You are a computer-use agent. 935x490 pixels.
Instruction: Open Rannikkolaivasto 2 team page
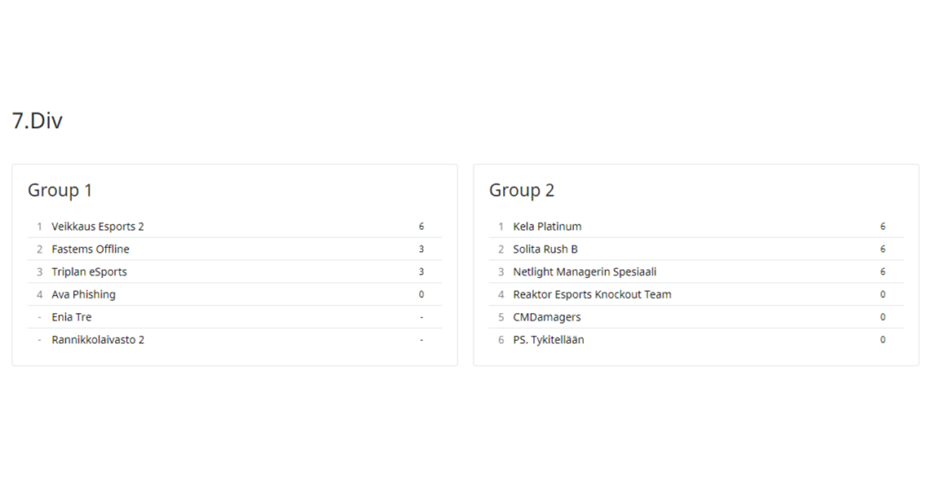point(98,340)
